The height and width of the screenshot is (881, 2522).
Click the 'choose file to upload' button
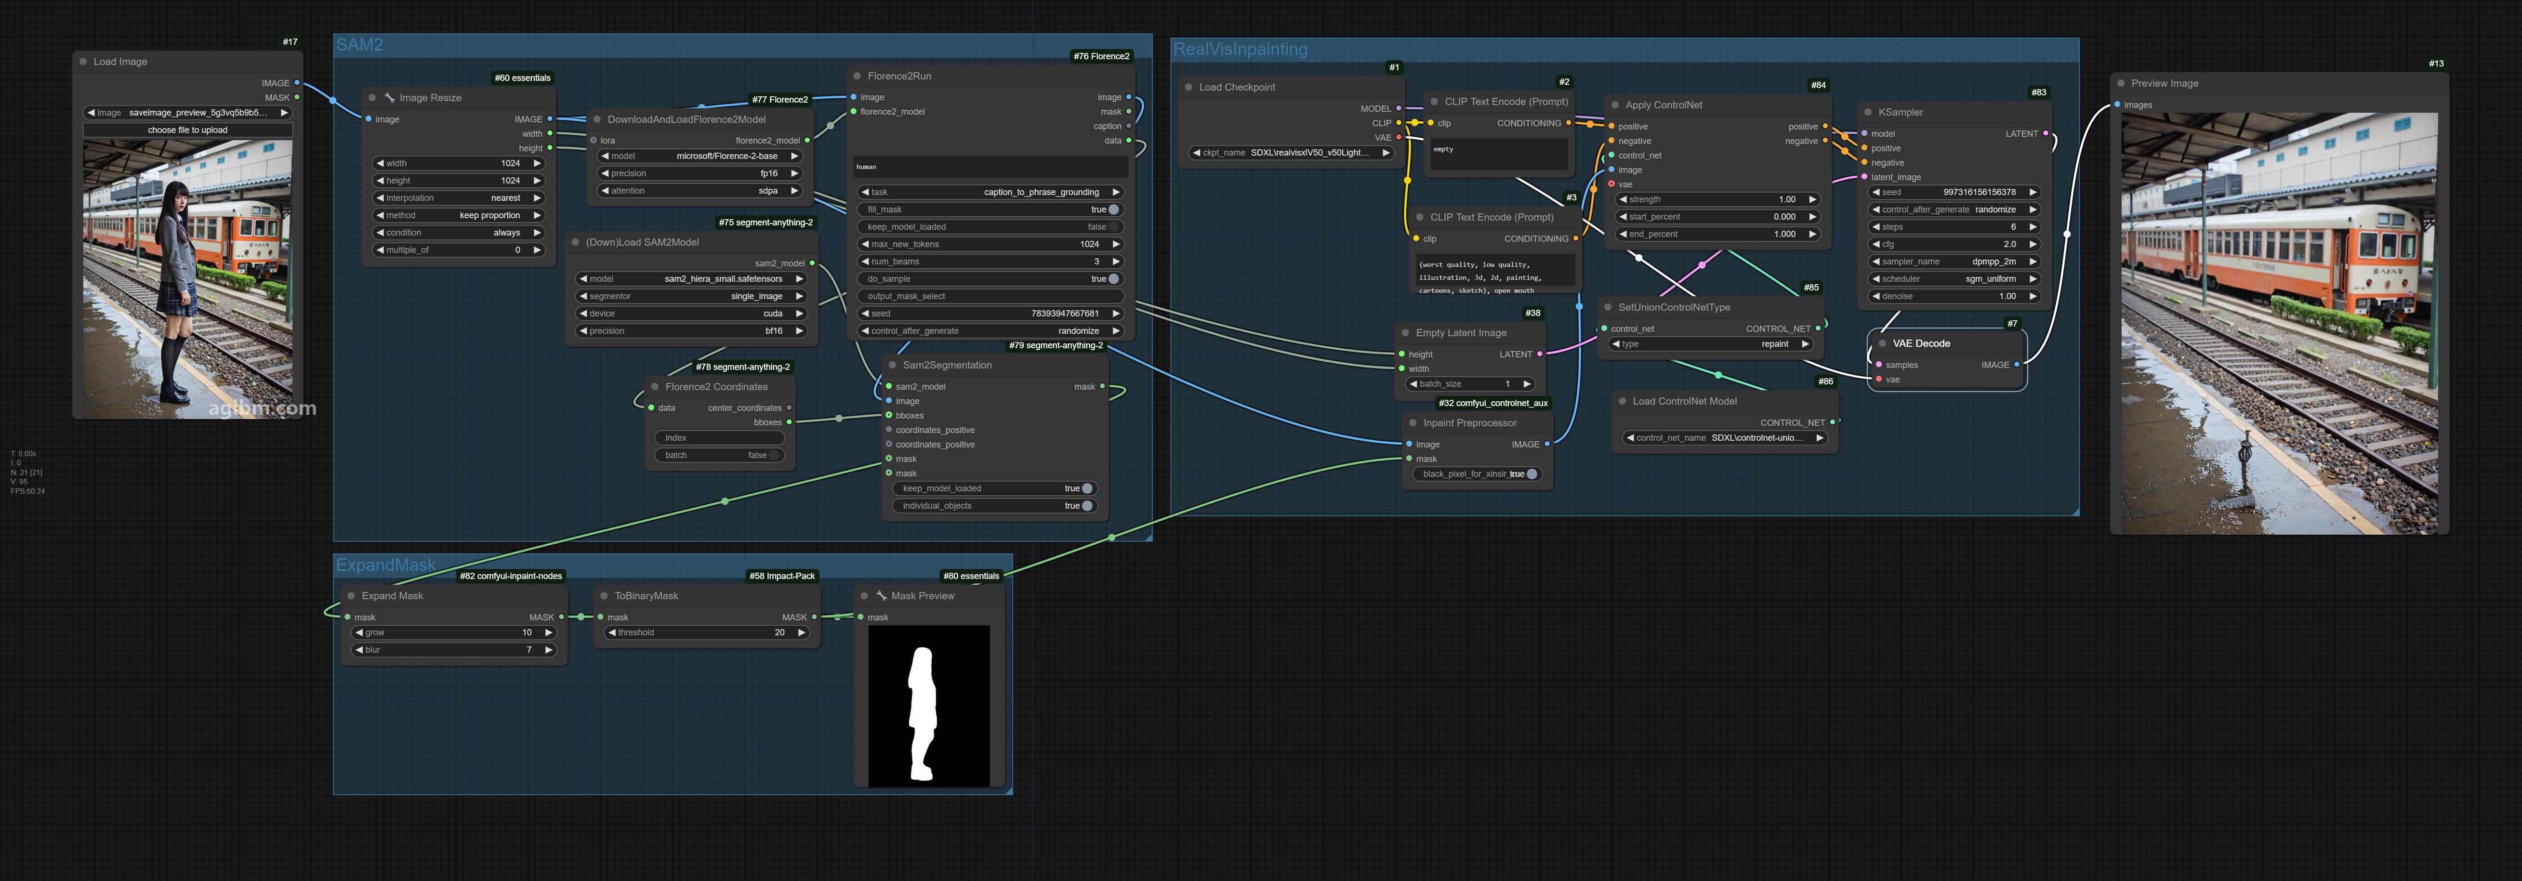click(x=187, y=130)
